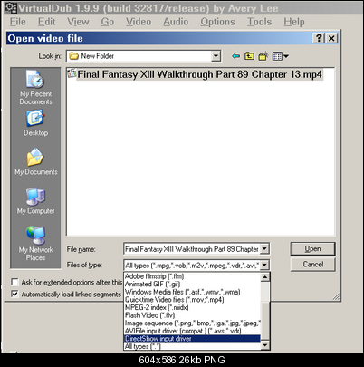
Task: Click the Cancel button
Action: [312, 265]
